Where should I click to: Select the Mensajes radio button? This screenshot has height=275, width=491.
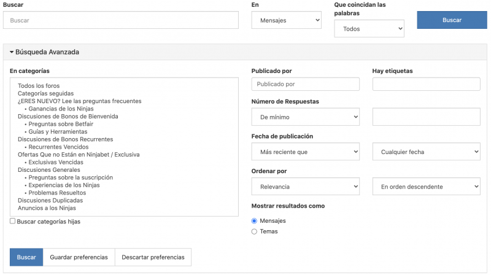[x=254, y=221]
